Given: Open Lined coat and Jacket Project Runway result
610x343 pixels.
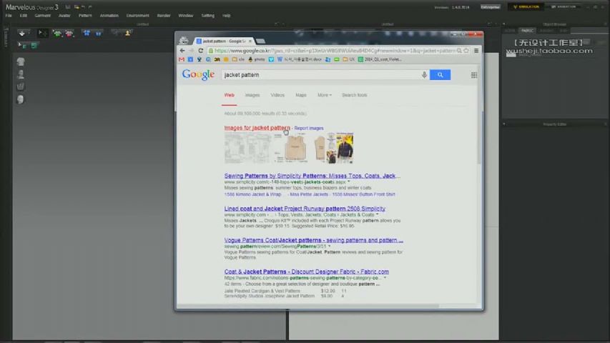Looking at the screenshot, I should click(305, 209).
